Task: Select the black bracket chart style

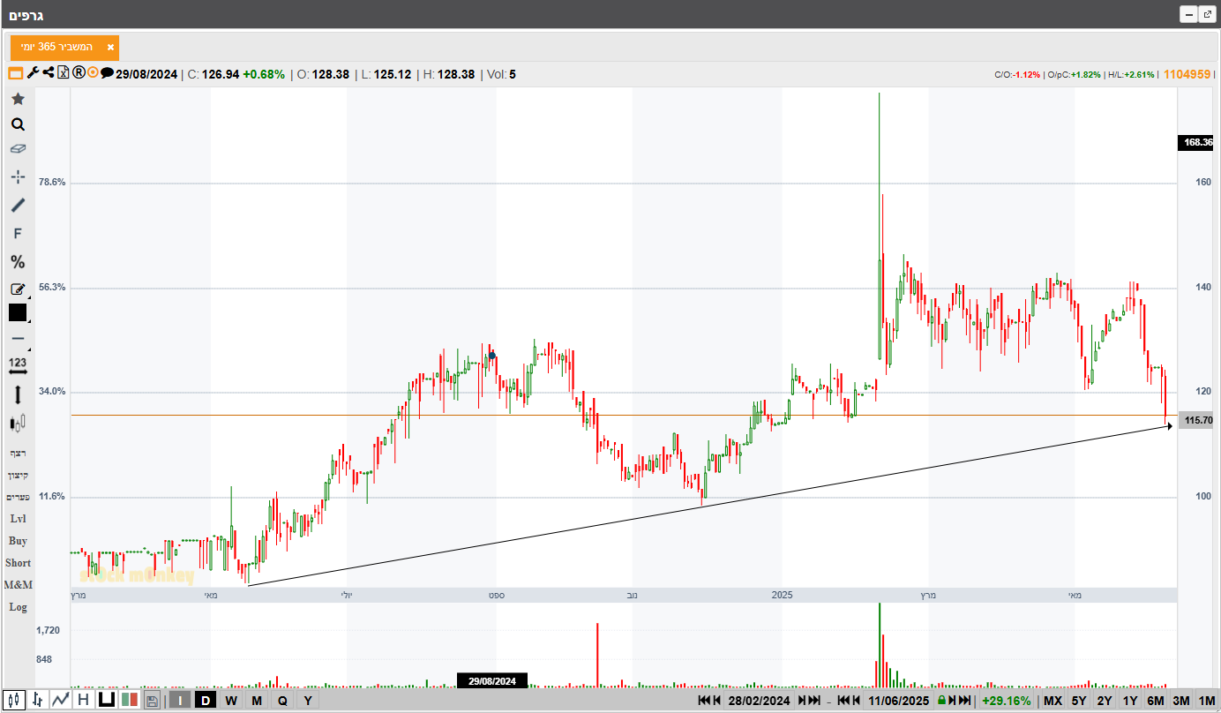Action: (106, 700)
